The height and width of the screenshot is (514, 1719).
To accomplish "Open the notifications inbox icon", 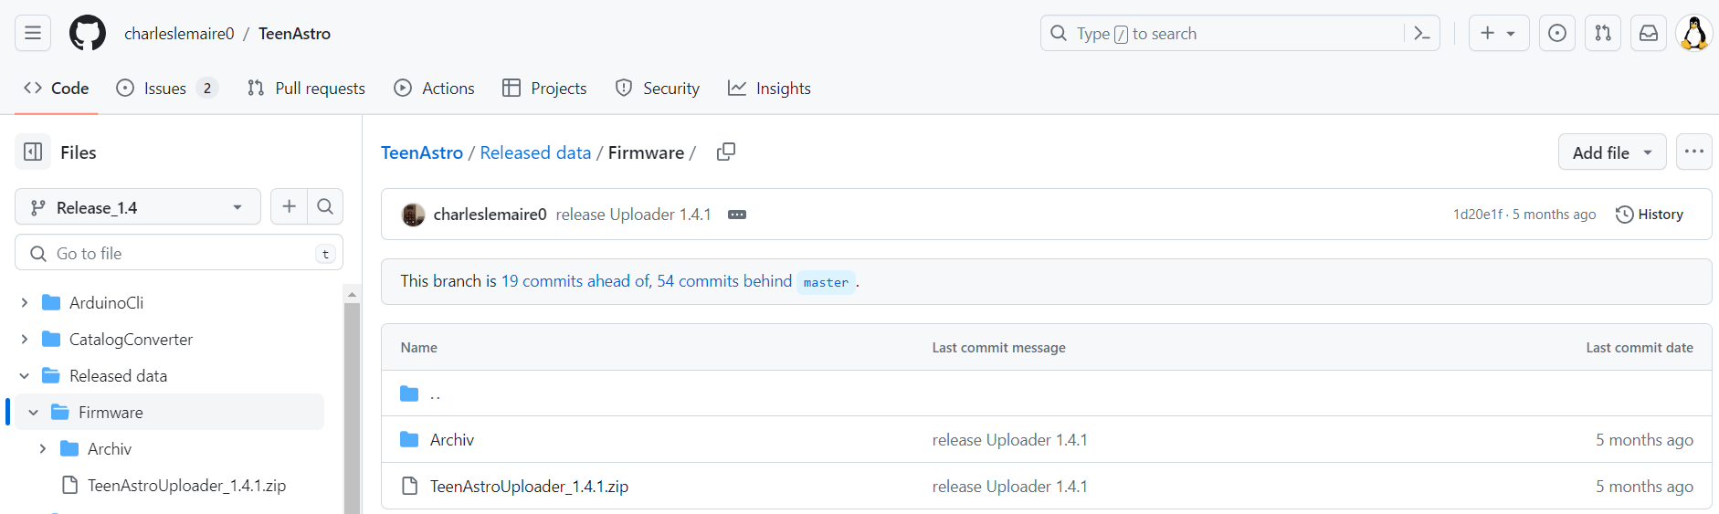I will pos(1649,33).
